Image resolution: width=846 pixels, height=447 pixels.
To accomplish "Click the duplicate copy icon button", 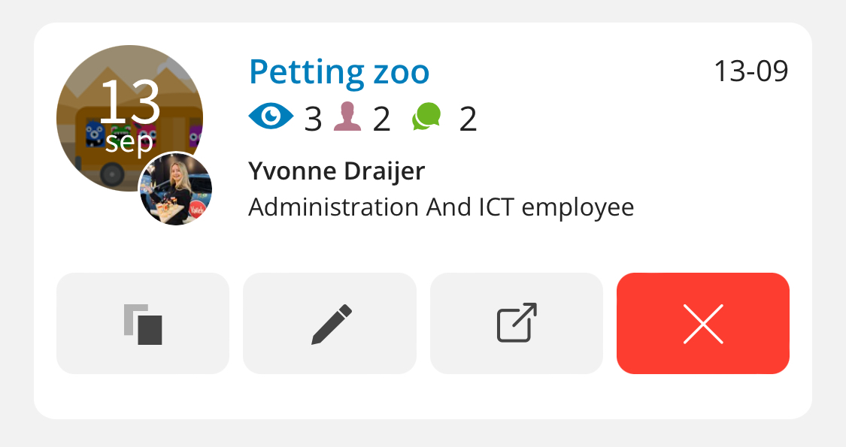I will (x=143, y=324).
